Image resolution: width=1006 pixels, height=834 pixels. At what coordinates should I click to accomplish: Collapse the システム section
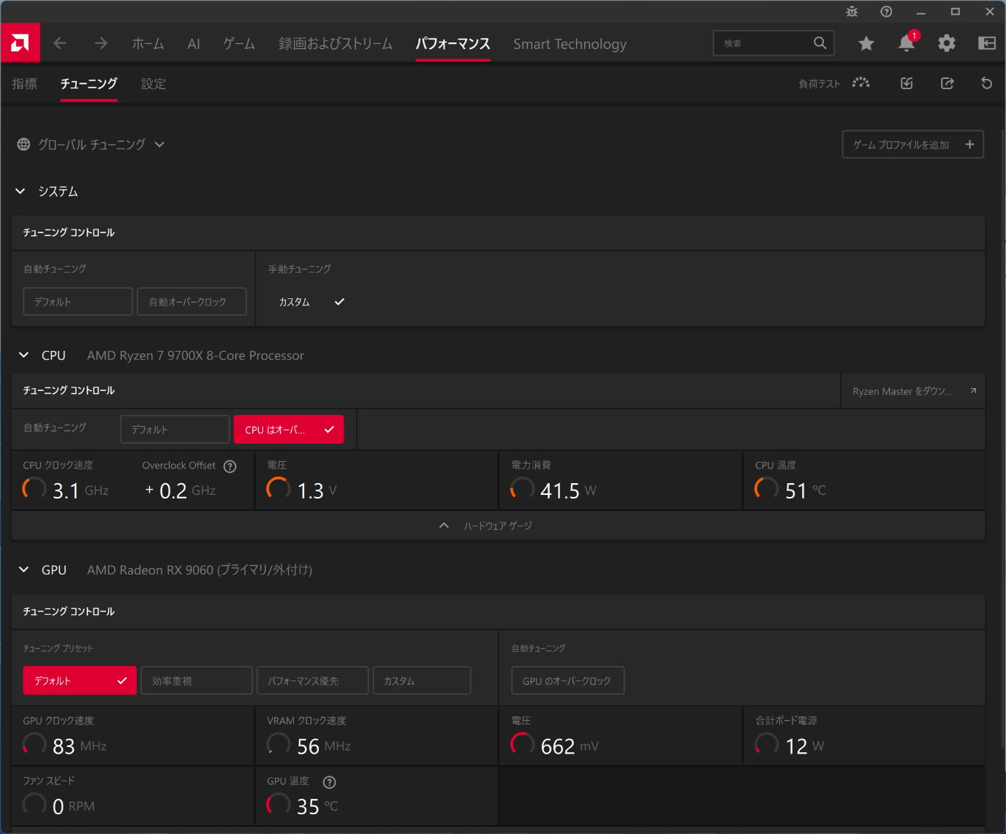(20, 192)
